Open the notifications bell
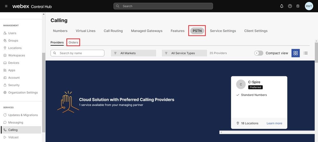The image size is (318, 142). coord(282,6)
